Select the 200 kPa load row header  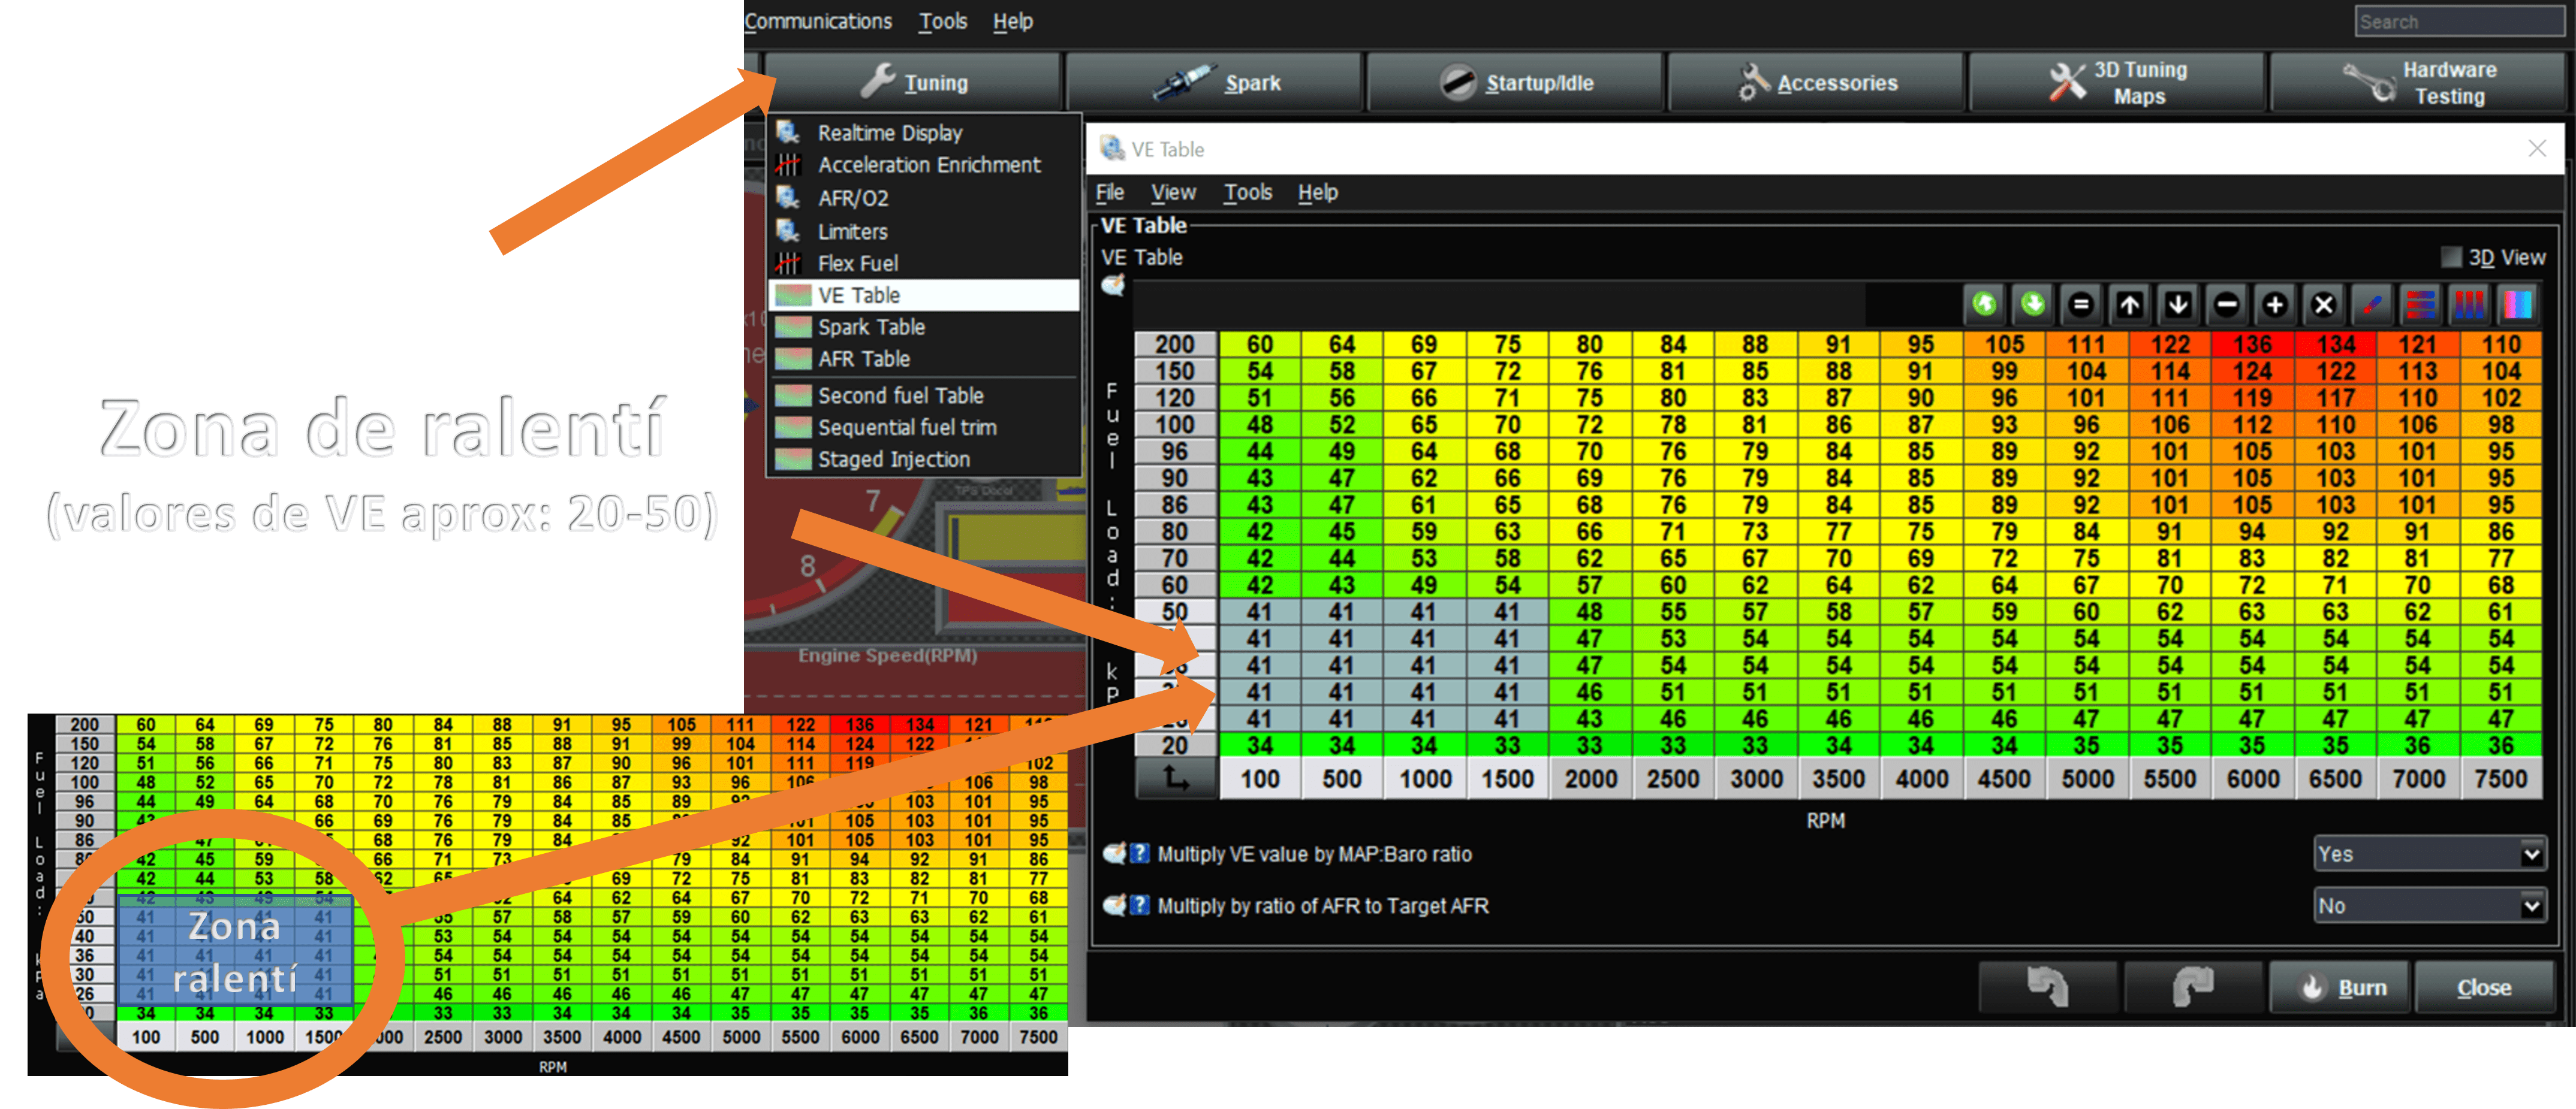1176,344
